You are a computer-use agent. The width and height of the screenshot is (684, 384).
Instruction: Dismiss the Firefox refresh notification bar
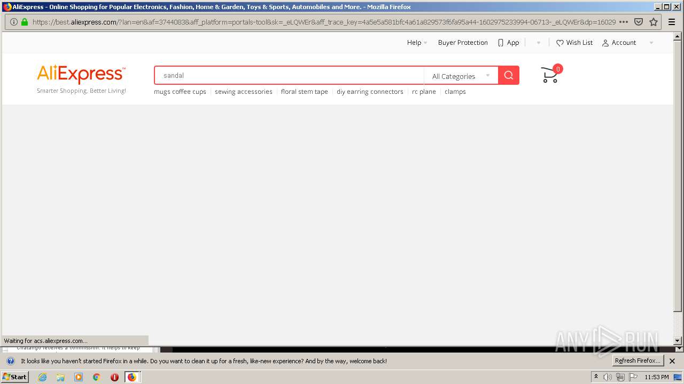(672, 361)
